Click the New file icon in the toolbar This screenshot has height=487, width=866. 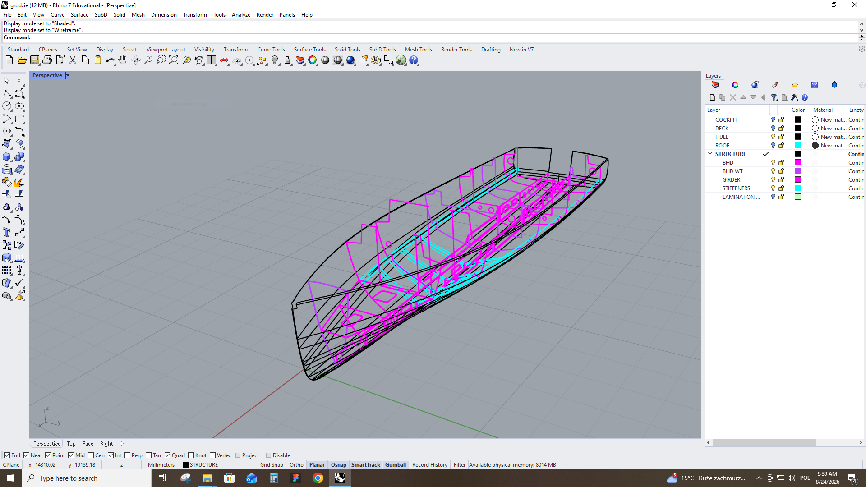(x=9, y=60)
